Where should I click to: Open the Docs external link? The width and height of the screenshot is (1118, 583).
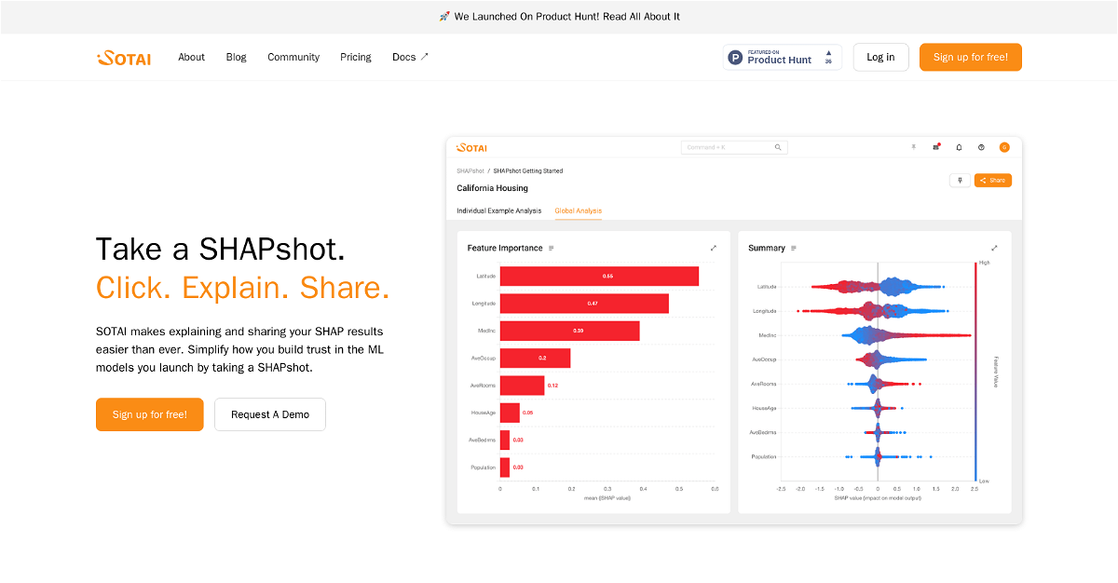(410, 57)
